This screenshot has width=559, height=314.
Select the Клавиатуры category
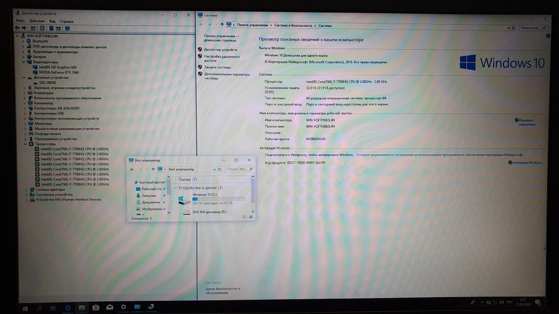pos(44,93)
